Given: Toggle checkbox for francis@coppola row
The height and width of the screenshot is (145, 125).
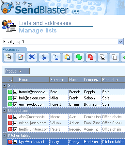Looking at the screenshot, I should tap(15, 92).
